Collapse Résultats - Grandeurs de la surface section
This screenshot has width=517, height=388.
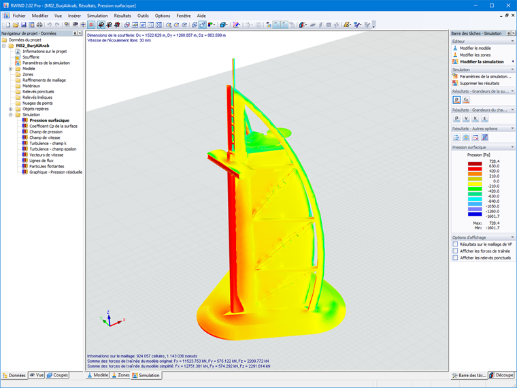[x=512, y=91]
